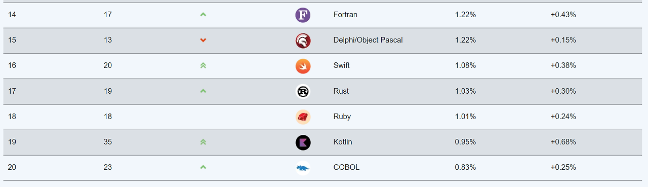Select the Delphi/Object Pascal language name
The width and height of the screenshot is (648, 187).
tap(368, 40)
